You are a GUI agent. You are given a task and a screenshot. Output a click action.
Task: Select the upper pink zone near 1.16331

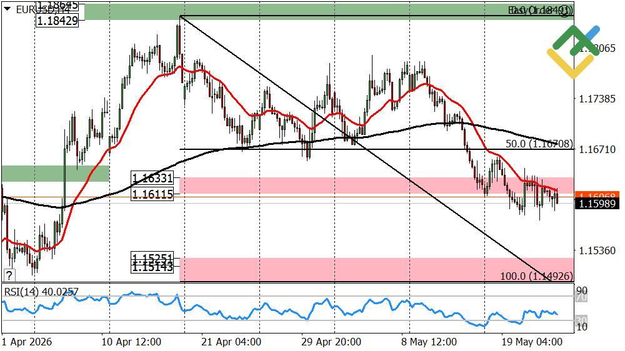[376, 185]
